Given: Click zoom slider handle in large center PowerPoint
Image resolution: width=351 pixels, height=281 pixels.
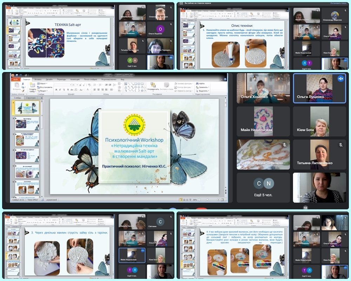Looking at the screenshot, I should [x=207, y=200].
